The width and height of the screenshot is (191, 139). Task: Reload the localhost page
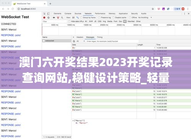(13, 9)
